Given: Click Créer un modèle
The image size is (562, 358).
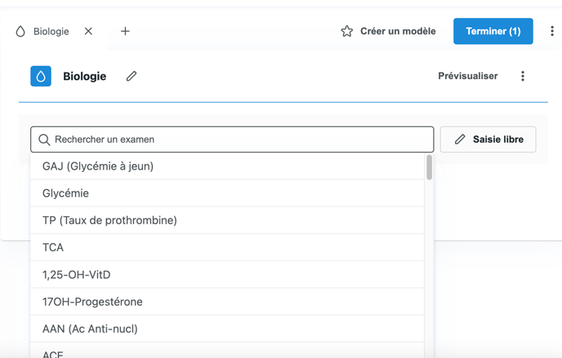Looking at the screenshot, I should click(x=398, y=31).
